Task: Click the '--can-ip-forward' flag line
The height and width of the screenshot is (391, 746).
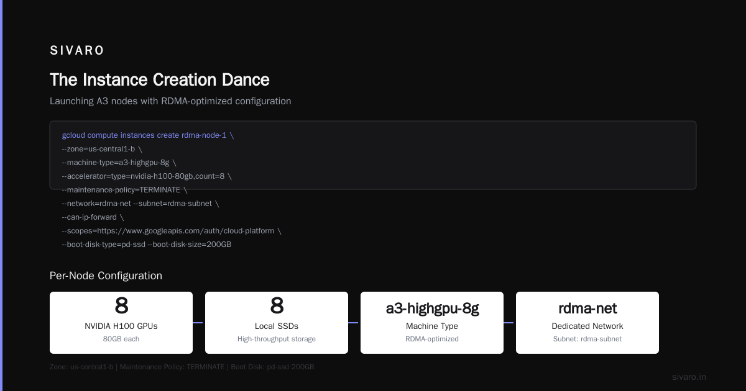Action: 93,217
